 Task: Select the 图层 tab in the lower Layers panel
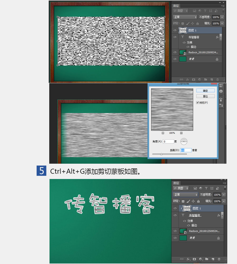[x=176, y=183]
